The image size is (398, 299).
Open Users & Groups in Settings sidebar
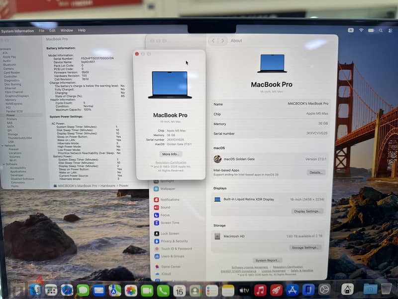coord(169,256)
